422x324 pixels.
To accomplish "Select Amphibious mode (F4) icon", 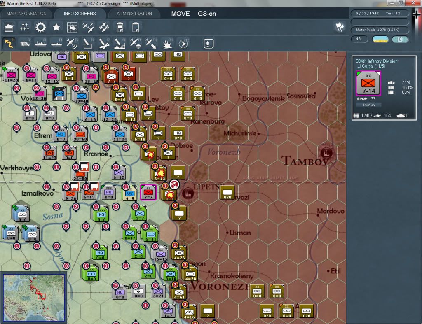I will 56,43.
